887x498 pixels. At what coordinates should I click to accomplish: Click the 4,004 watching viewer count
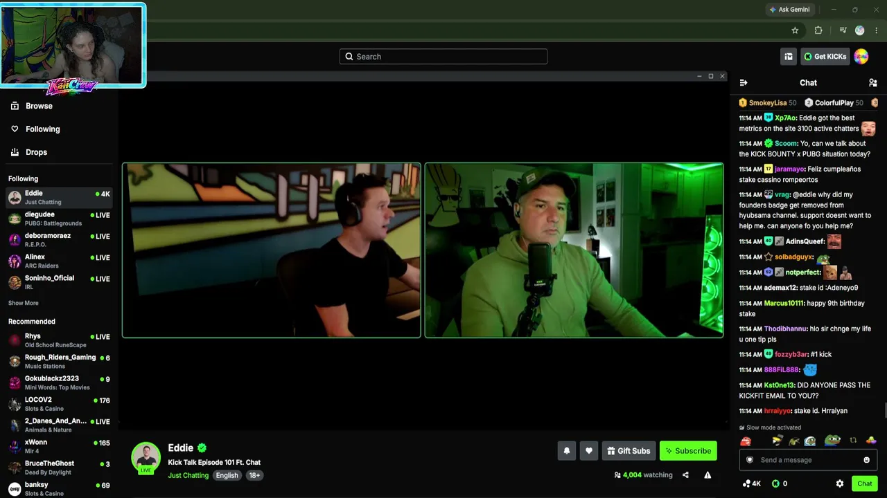tap(643, 475)
